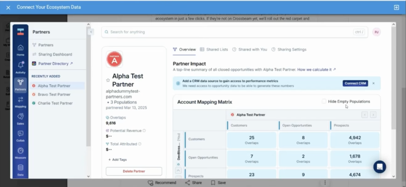406x187 pixels.
Task: Close the Connect Your Ecosystem Data panel
Action: tap(8, 8)
